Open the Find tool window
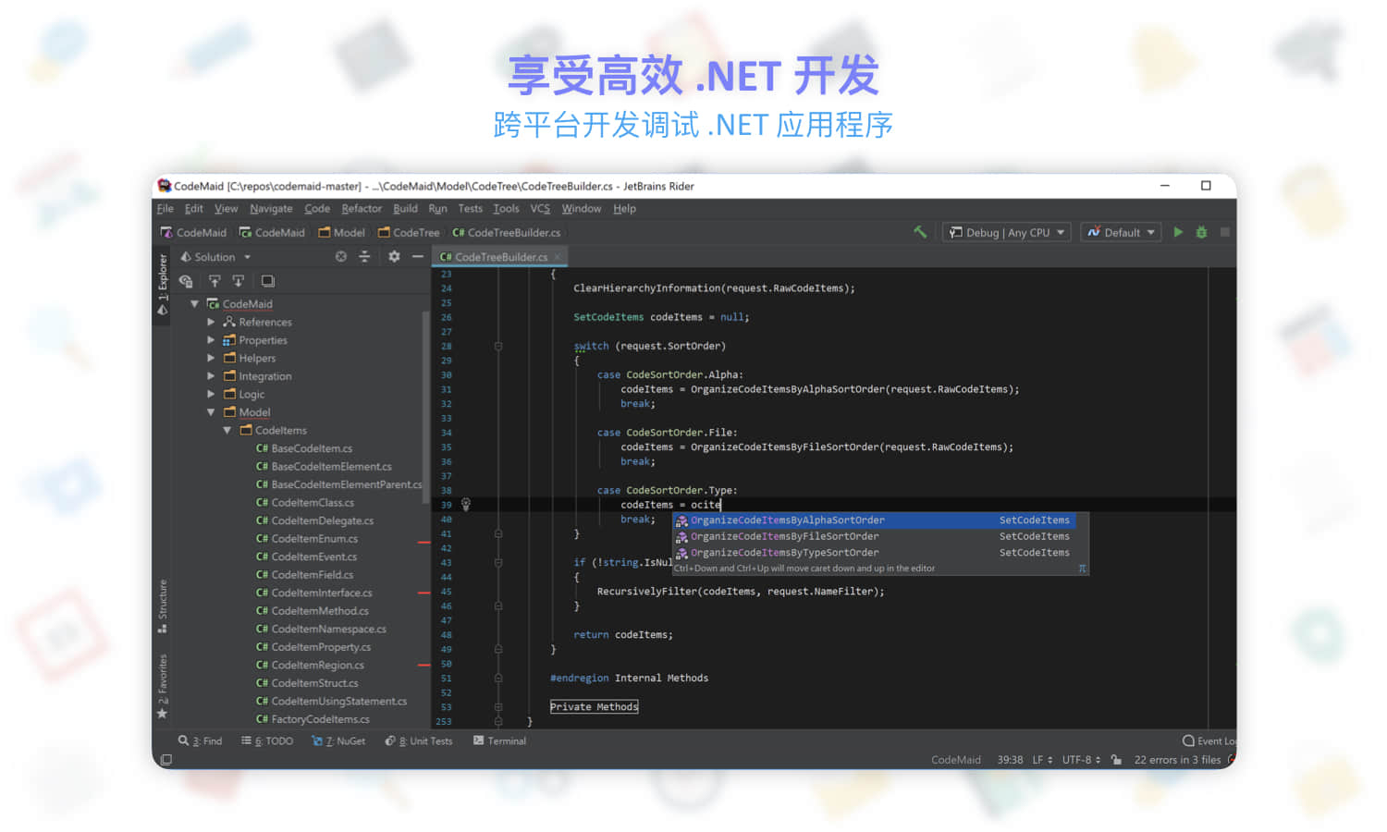The image size is (1387, 832). pos(201,741)
